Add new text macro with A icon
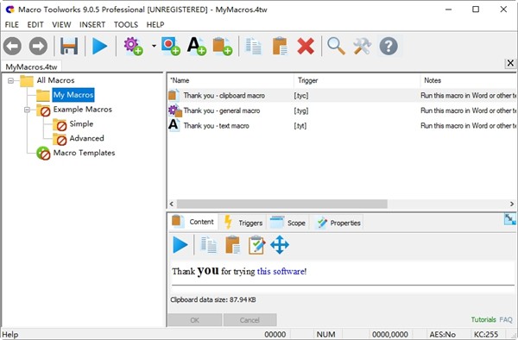 [x=197, y=46]
